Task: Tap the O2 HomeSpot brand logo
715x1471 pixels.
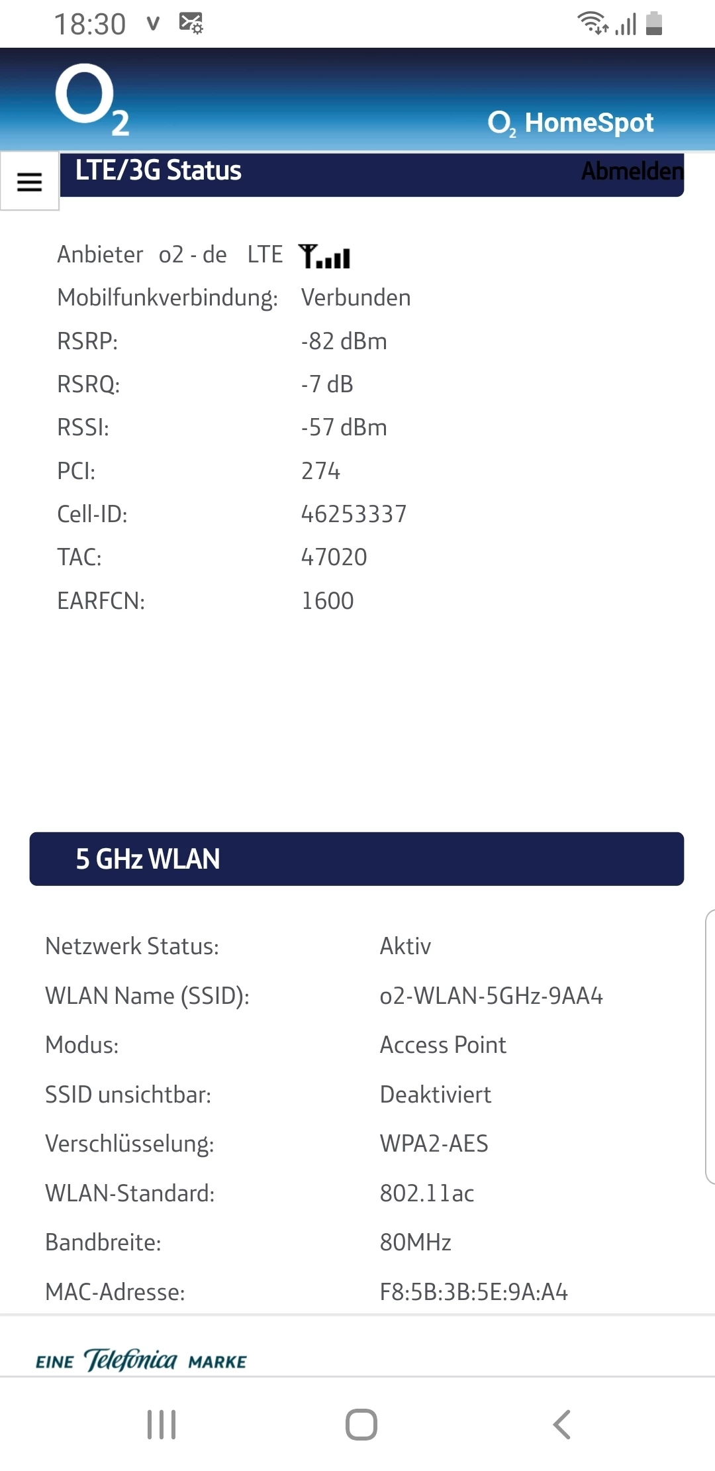Action: [x=571, y=123]
